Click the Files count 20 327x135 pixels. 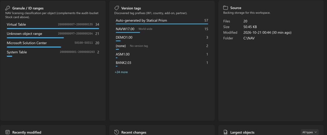click(245, 21)
